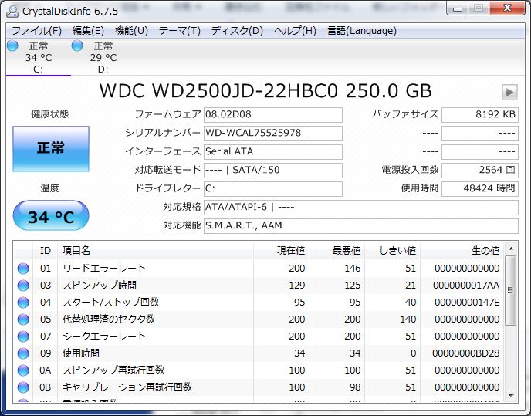The height and width of the screenshot is (416, 531).
Task: Open the 言語(Language) menu
Action: pos(362,31)
